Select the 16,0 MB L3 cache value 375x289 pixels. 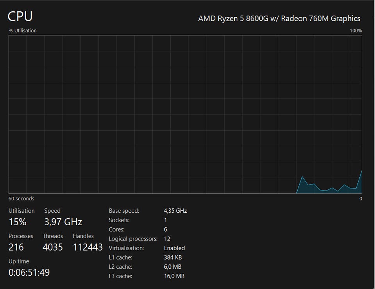pyautogui.click(x=174, y=276)
